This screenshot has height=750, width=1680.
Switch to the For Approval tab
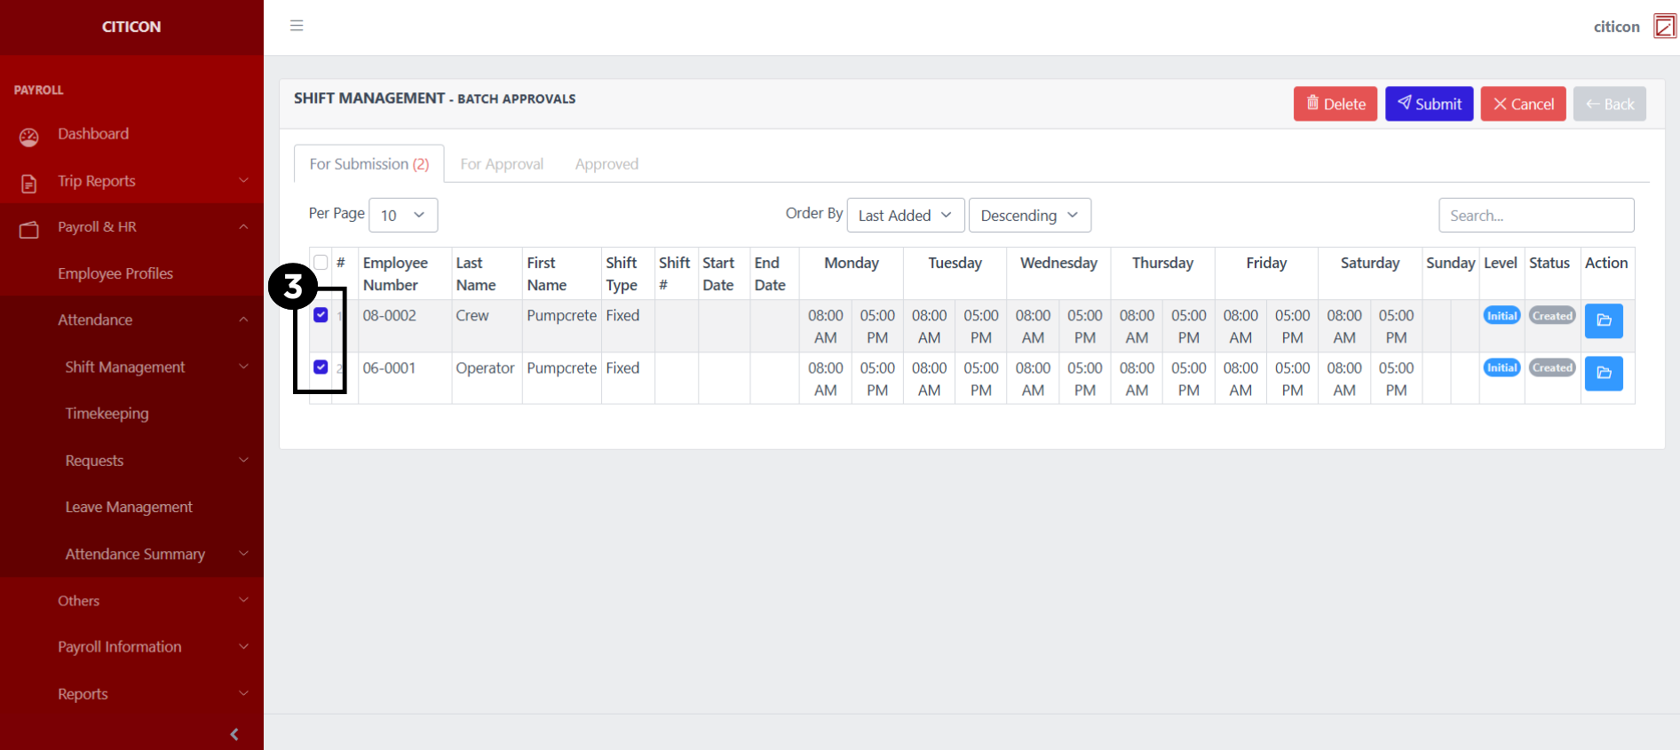click(501, 164)
